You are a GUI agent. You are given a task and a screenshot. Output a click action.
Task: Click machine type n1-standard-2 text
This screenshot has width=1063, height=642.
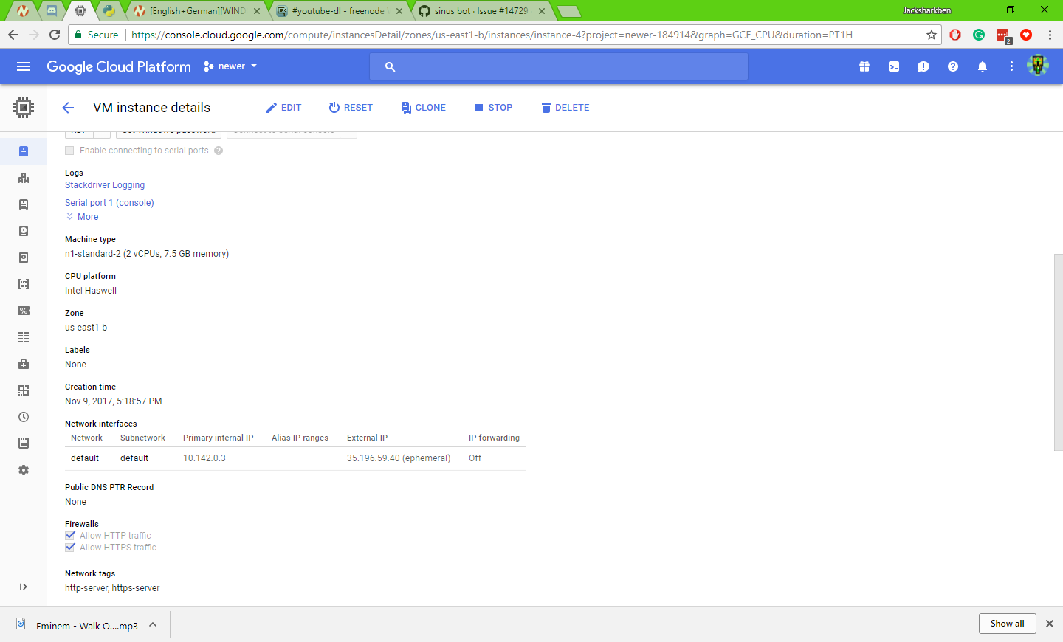click(147, 254)
